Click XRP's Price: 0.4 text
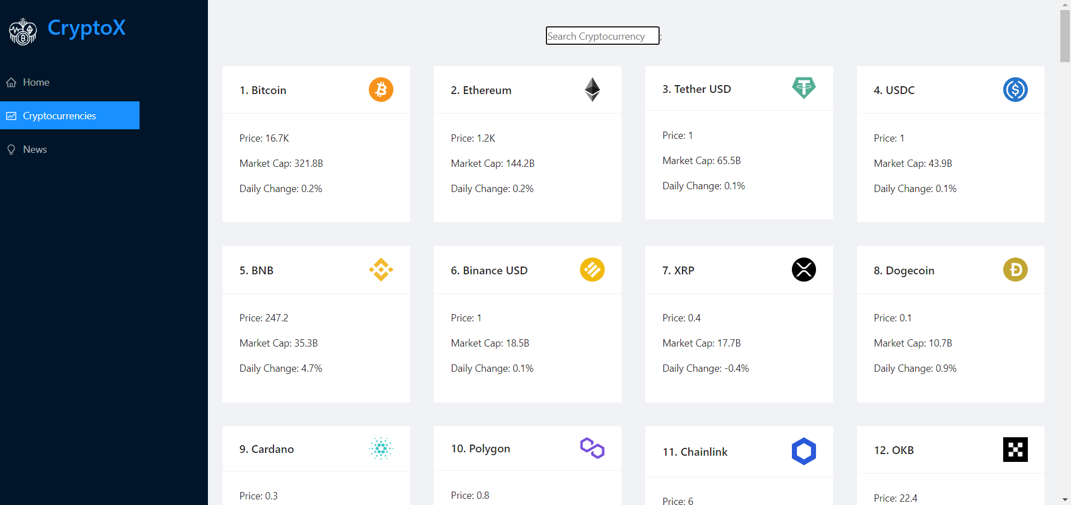 [x=681, y=318]
